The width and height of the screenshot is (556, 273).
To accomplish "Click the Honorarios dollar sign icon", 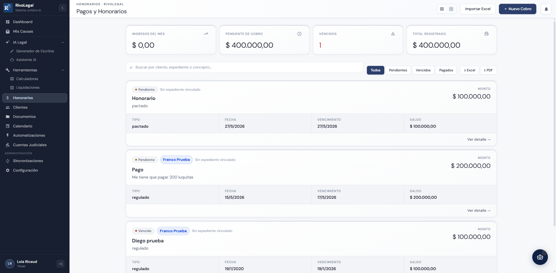I will [8, 98].
